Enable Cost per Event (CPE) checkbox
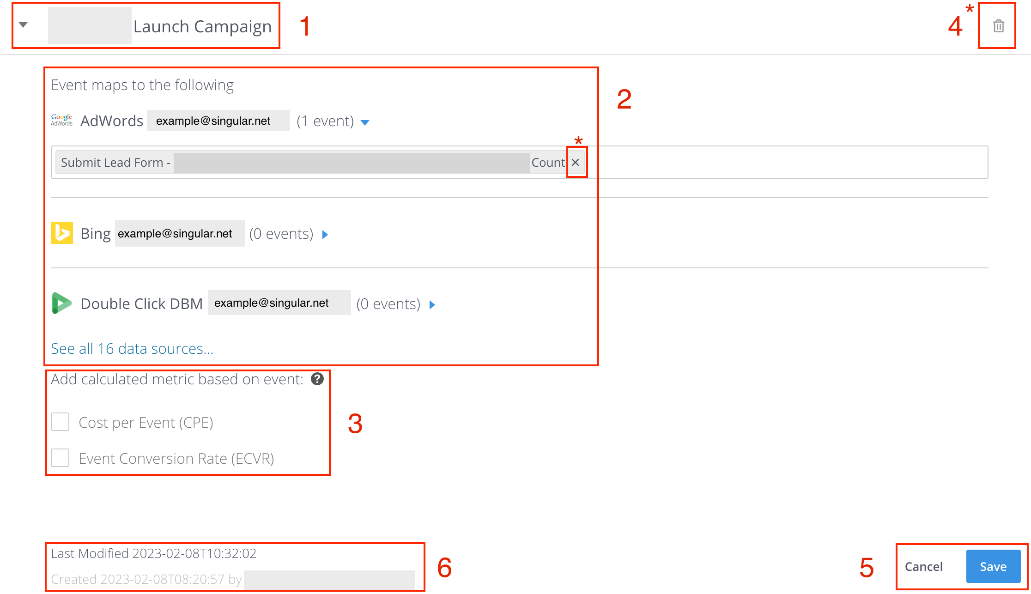Screen dimensions: 1031x594 (x=60, y=422)
